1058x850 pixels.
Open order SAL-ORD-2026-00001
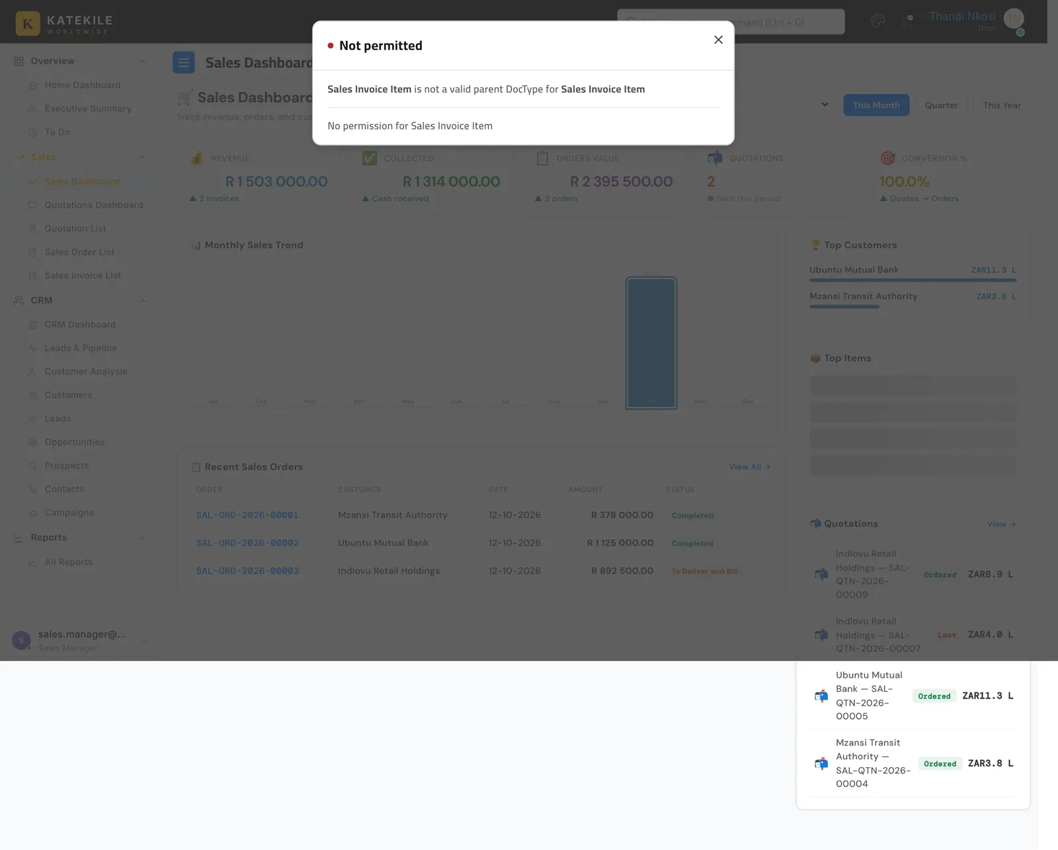tap(247, 515)
